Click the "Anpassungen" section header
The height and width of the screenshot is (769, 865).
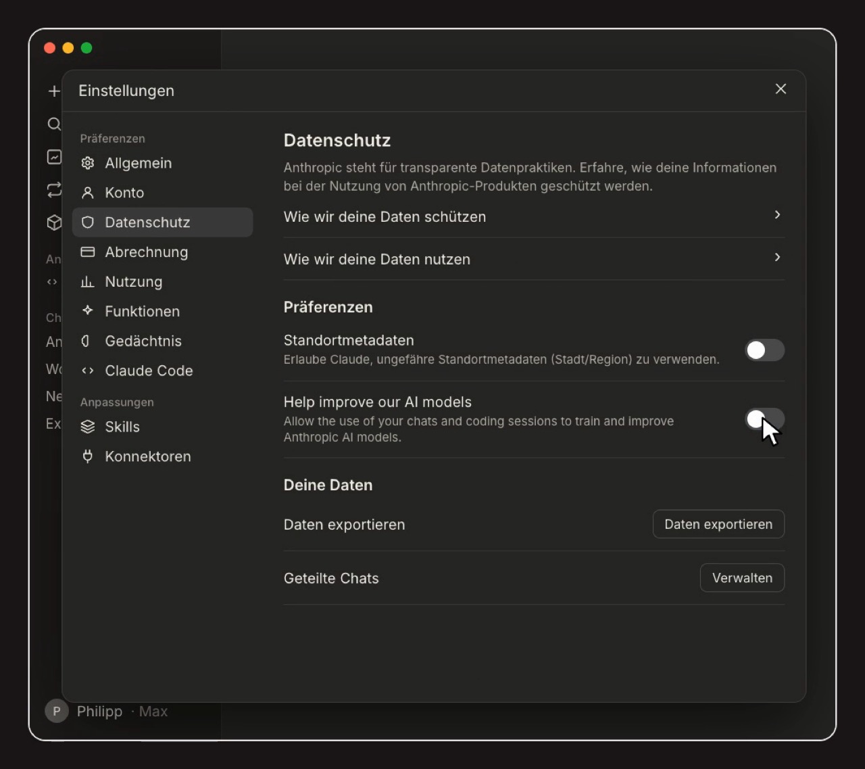[x=117, y=402]
